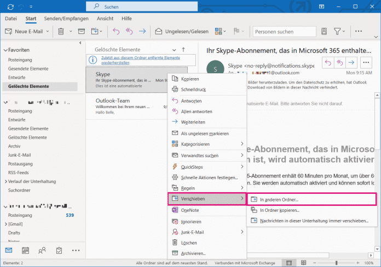Click the Archive box toolbar icon
This screenshot has width=381, height=267.
point(82,31)
